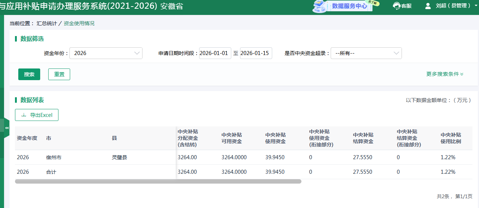Collapse the left sidebar using double-arrow handle
Image resolution: width=479 pixels, height=208 pixels.
(x=7, y=128)
